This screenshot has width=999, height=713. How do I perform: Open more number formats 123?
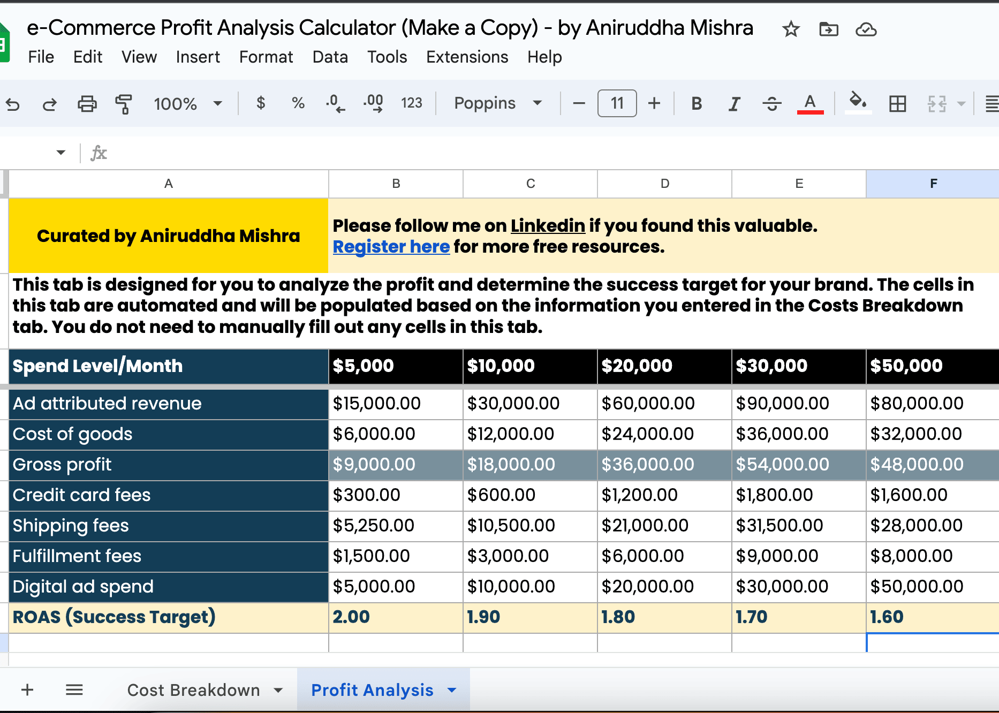[412, 103]
